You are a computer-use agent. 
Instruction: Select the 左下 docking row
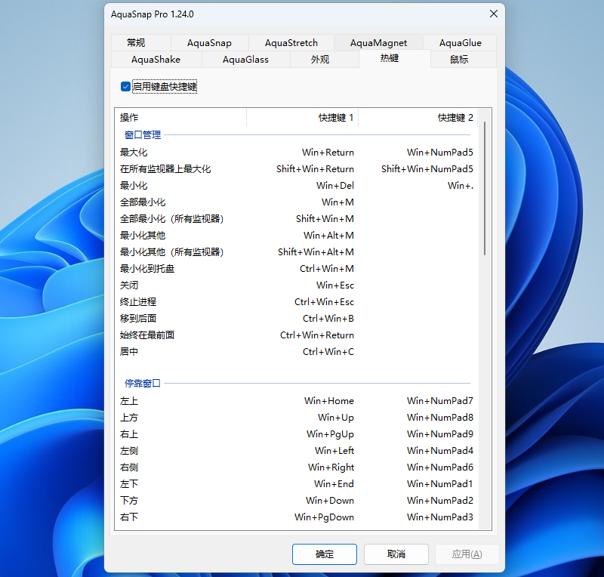(x=297, y=483)
